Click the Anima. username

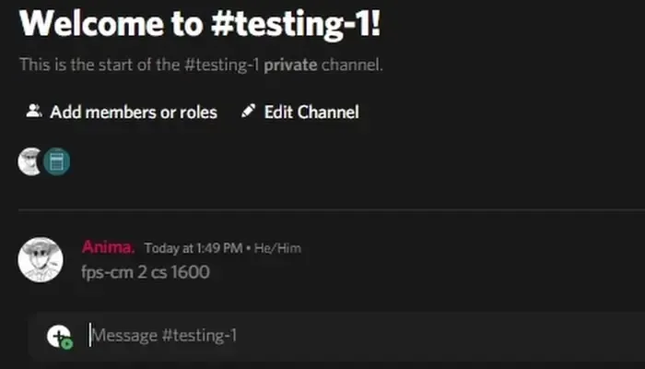[x=109, y=246]
